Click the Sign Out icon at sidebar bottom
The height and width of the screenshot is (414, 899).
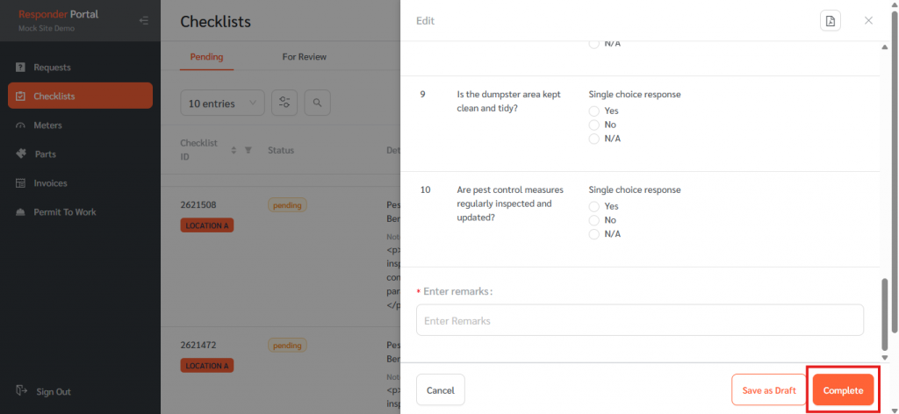tap(21, 391)
